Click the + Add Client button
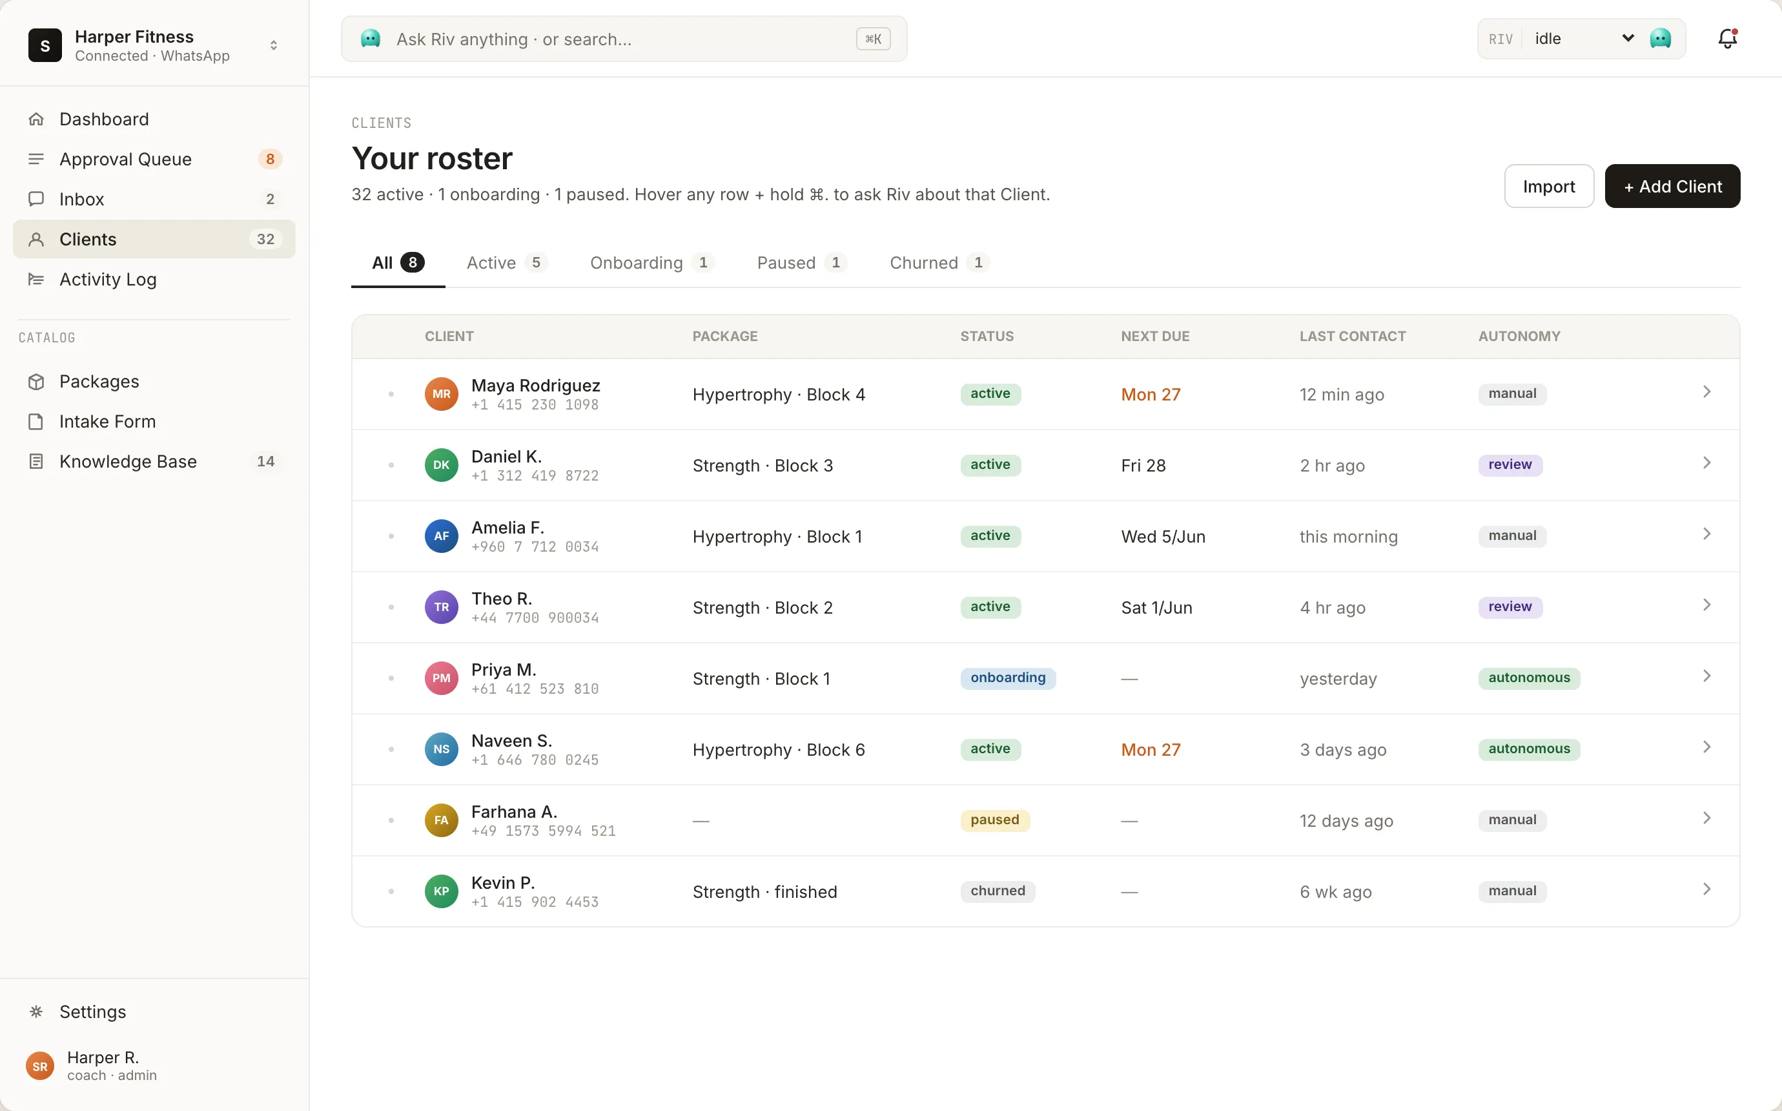The height and width of the screenshot is (1111, 1782). 1672,187
